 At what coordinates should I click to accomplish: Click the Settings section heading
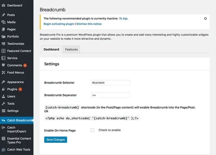point(52,64)
